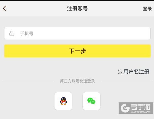Log in with the QQ penguin icon
Image resolution: width=154 pixels, height=119 pixels.
click(x=63, y=101)
